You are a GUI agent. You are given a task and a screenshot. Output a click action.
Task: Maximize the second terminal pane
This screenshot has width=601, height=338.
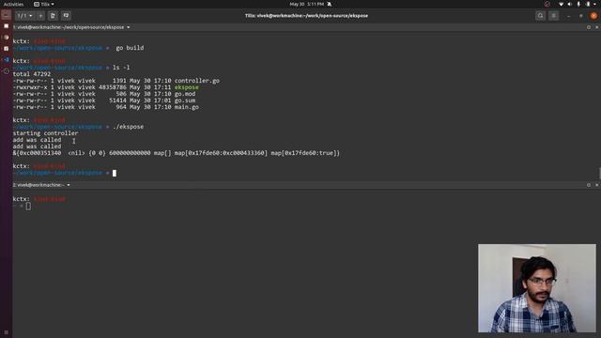coord(589,185)
